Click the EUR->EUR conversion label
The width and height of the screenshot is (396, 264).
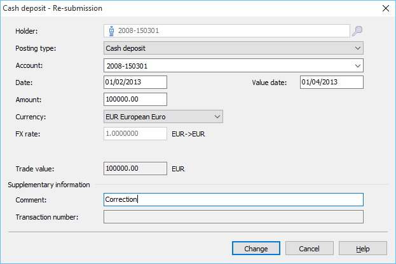[x=188, y=135]
